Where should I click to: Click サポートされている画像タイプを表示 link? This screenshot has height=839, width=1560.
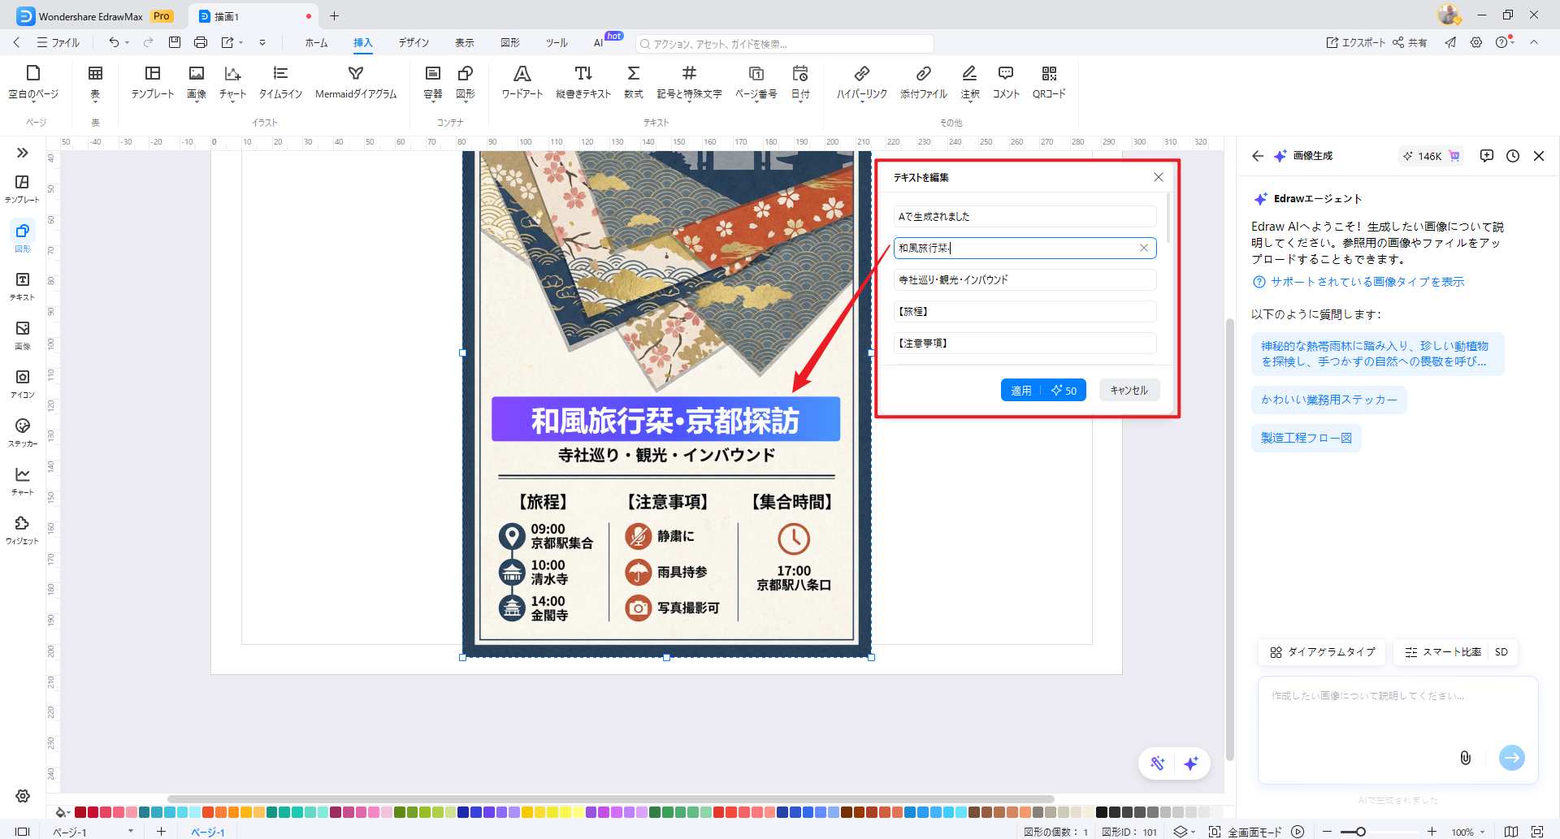click(x=1367, y=282)
